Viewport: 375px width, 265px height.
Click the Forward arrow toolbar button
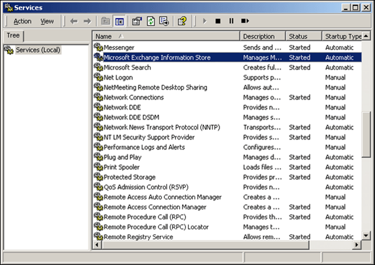click(87, 21)
